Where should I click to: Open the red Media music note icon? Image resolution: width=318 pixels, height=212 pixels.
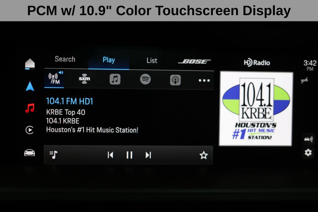30,108
